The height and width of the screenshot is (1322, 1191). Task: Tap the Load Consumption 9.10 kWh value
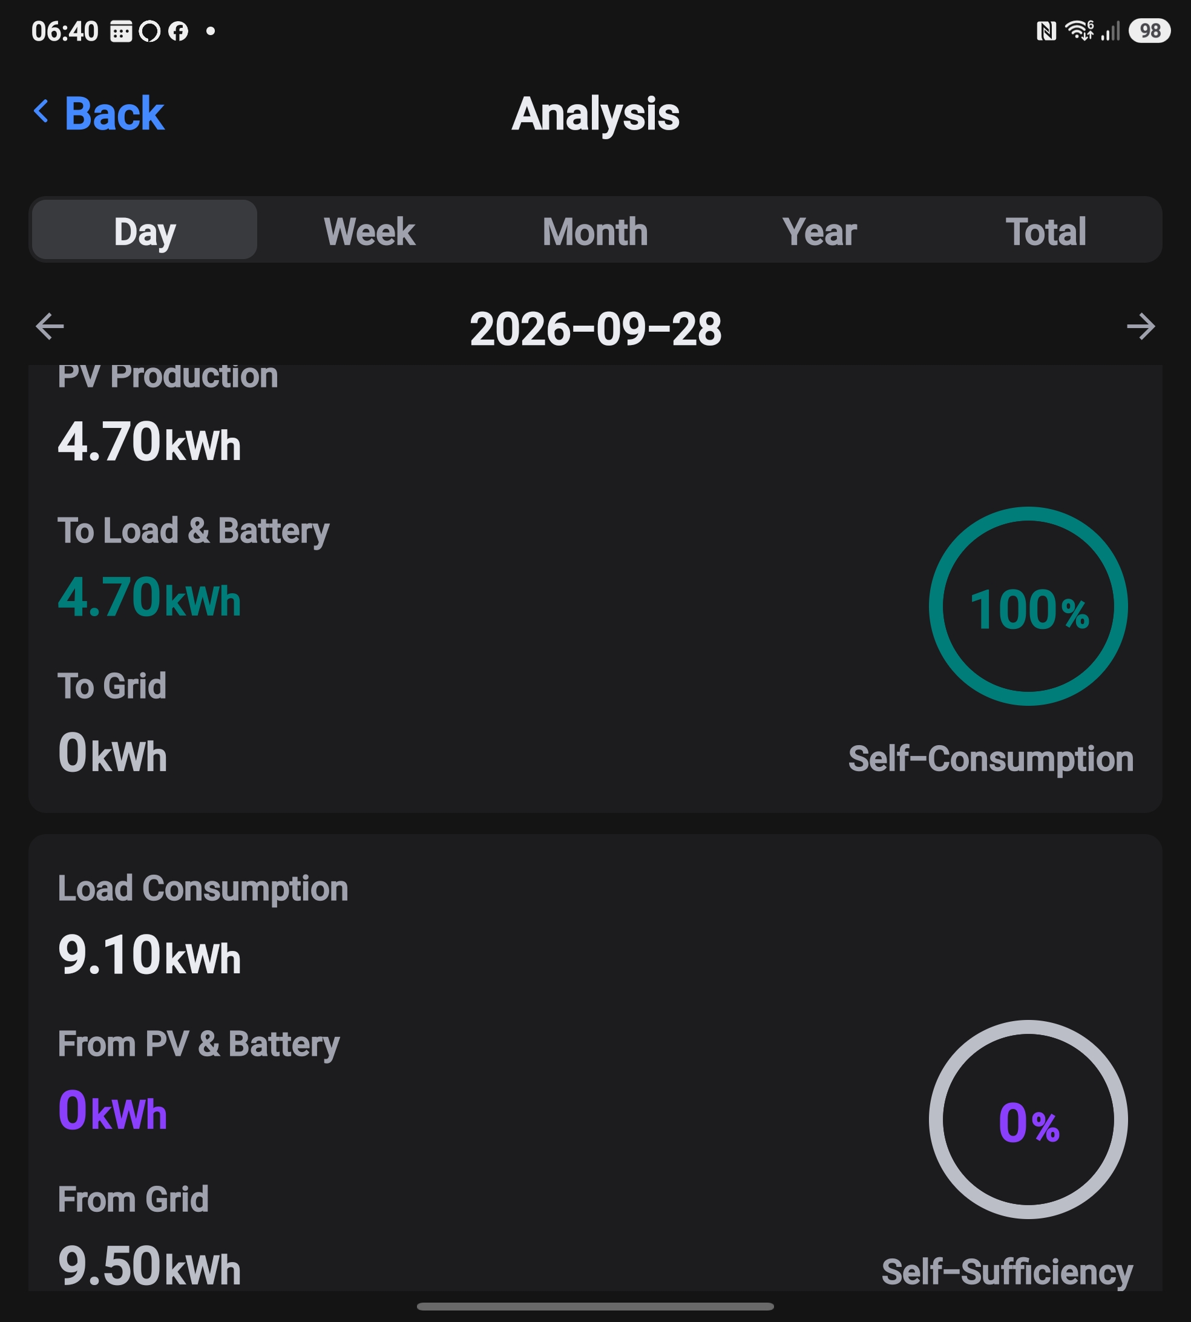149,956
